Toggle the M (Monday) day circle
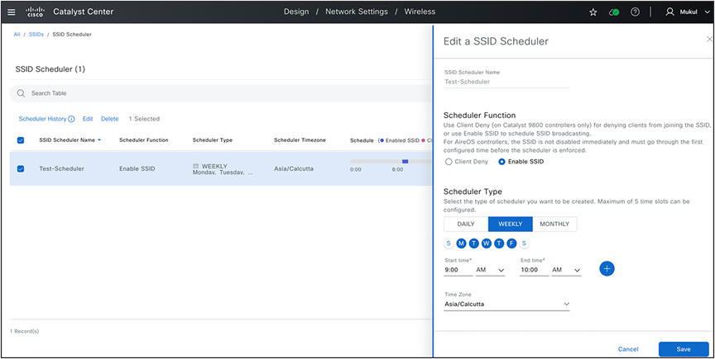The height and width of the screenshot is (359, 715). 462,243
